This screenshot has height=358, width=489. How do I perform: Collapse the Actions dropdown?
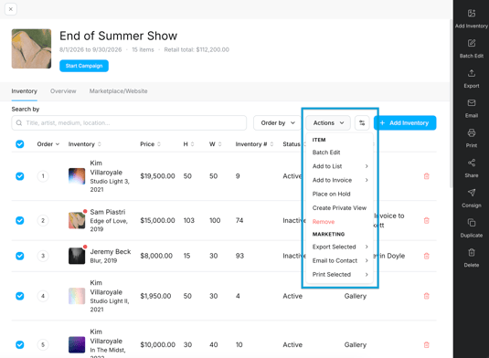tap(328, 122)
